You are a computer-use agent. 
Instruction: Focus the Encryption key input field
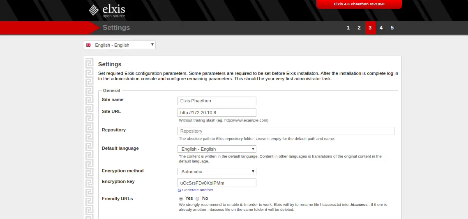(217, 183)
